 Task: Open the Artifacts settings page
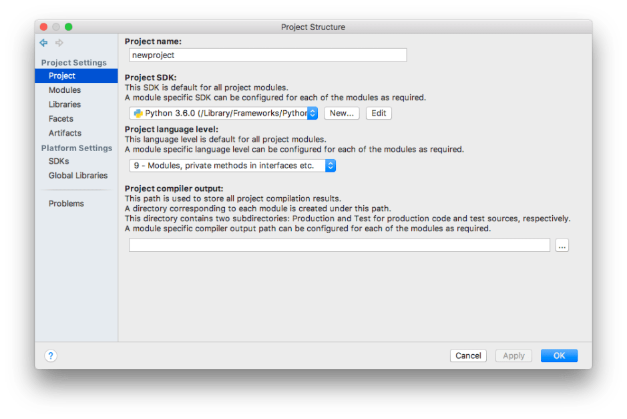pos(65,133)
